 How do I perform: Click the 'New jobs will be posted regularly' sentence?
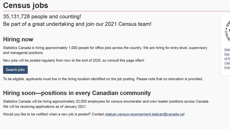[73, 60]
